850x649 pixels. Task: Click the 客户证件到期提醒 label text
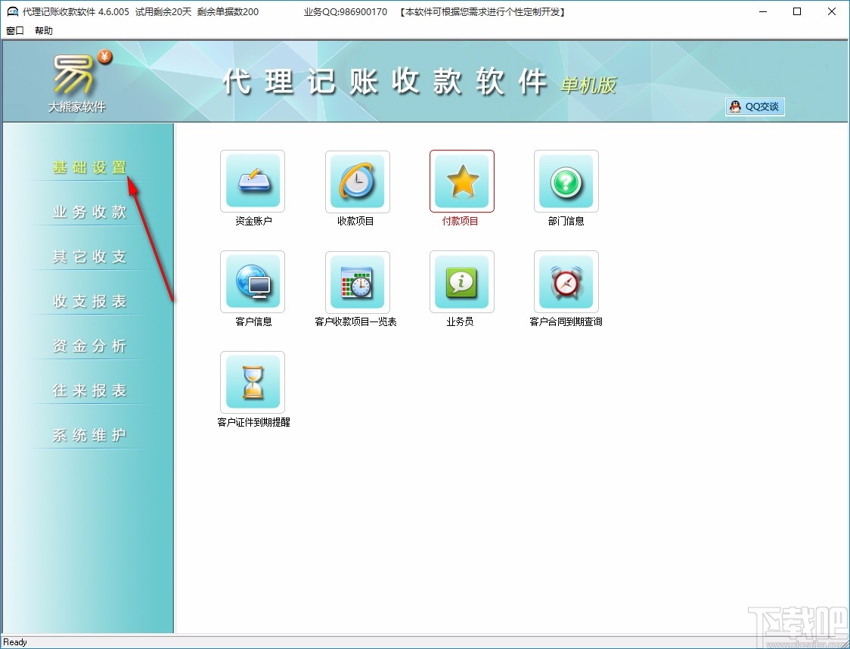pos(253,422)
